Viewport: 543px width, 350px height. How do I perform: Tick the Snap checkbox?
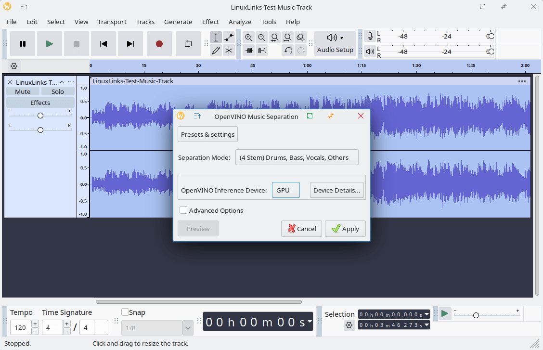click(125, 312)
